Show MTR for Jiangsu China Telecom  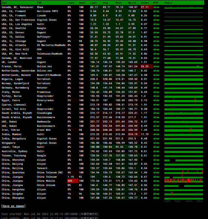[156, 177]
